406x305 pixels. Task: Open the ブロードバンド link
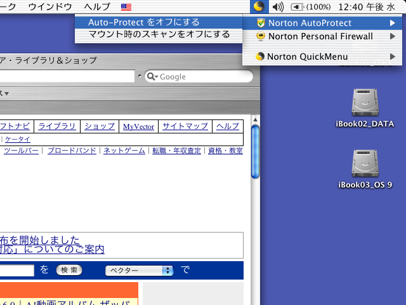pyautogui.click(x=72, y=151)
